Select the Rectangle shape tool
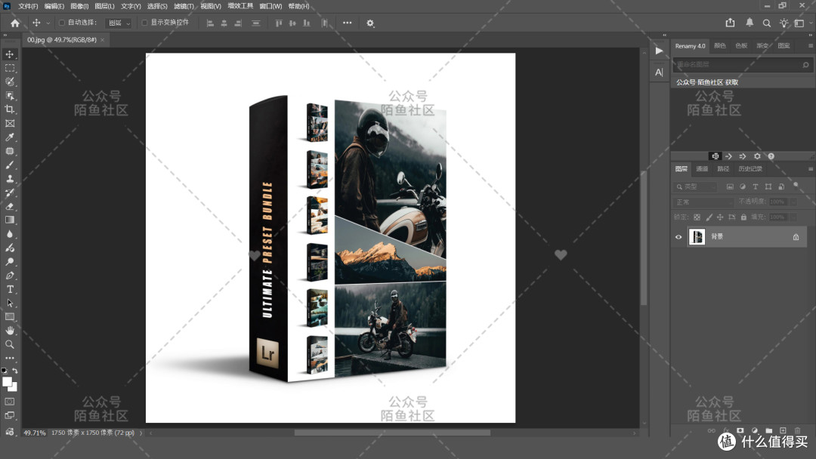Viewport: 816px width, 459px height. [x=10, y=316]
